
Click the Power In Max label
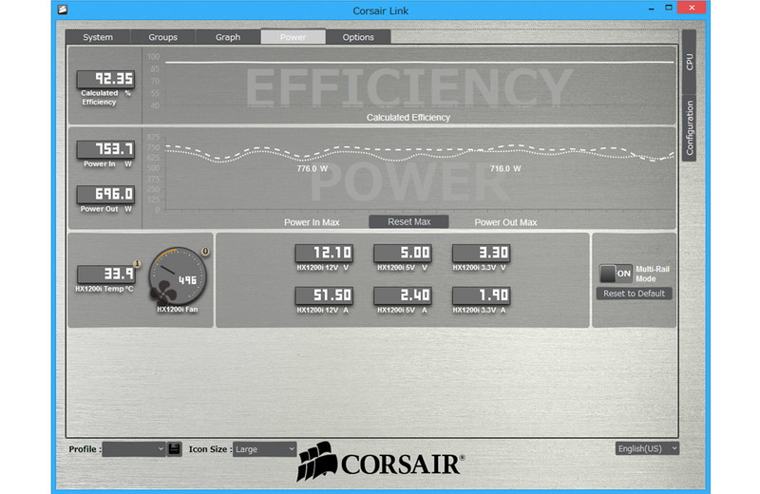pos(312,222)
